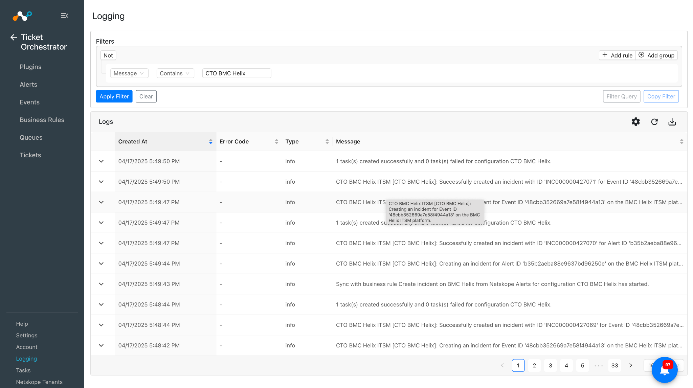The image size is (693, 388).
Task: Expand the 5:49:43 PM Sync log row
Action: click(x=101, y=284)
